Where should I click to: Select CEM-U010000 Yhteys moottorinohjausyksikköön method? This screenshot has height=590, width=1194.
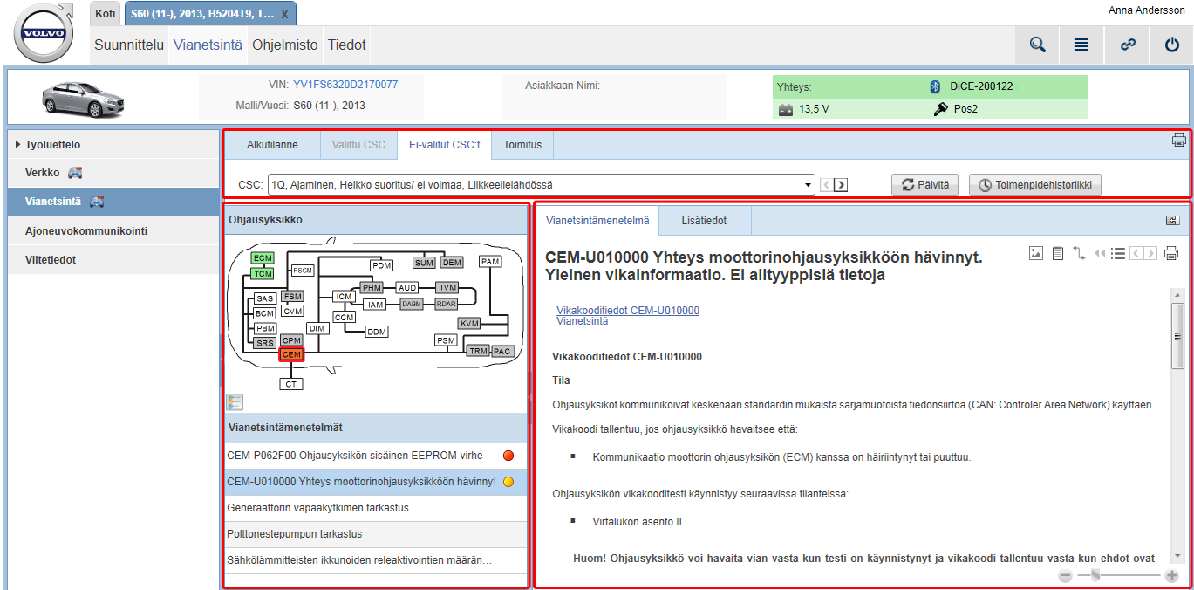[376, 482]
